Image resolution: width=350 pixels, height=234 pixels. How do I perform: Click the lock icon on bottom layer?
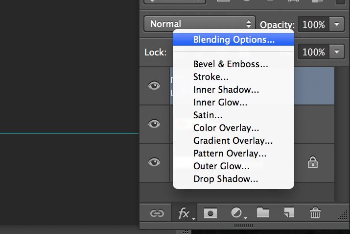312,162
